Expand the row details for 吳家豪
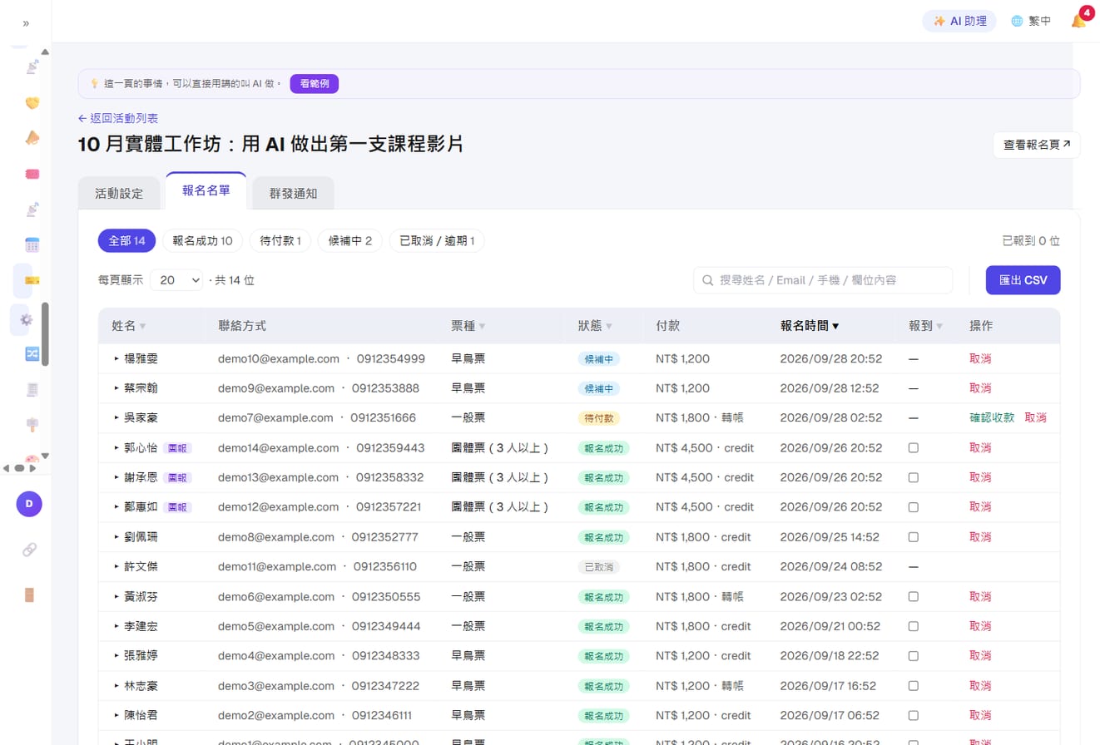This screenshot has height=745, width=1100. [x=117, y=418]
